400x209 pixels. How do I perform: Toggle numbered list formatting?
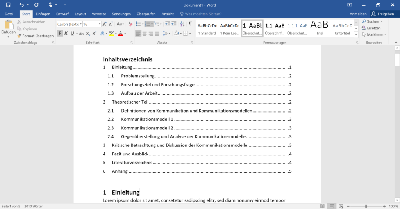tap(147, 24)
